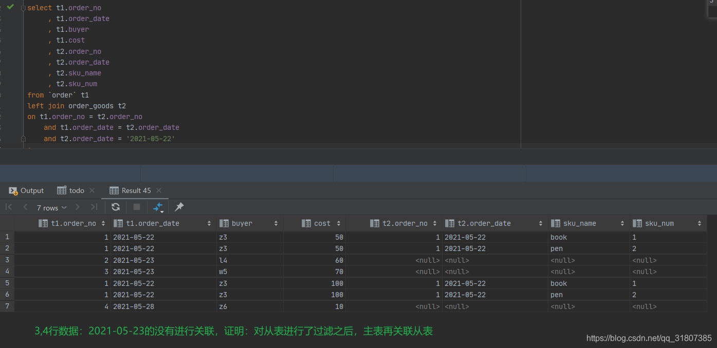
Task: Close the Result 45 tab
Action: point(158,190)
